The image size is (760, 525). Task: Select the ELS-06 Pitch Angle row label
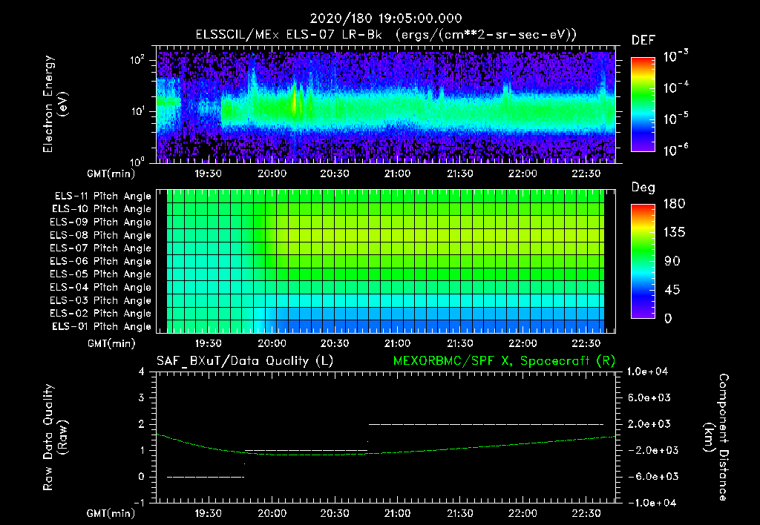[x=101, y=262]
